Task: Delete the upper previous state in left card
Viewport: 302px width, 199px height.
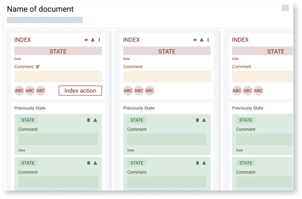Action: [89, 120]
